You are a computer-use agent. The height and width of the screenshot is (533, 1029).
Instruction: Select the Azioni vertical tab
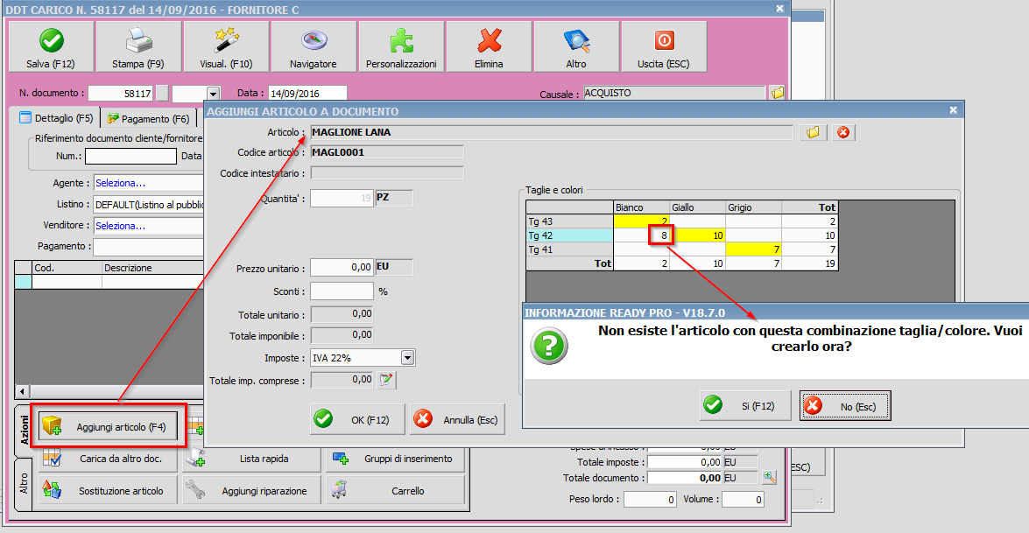click(24, 430)
